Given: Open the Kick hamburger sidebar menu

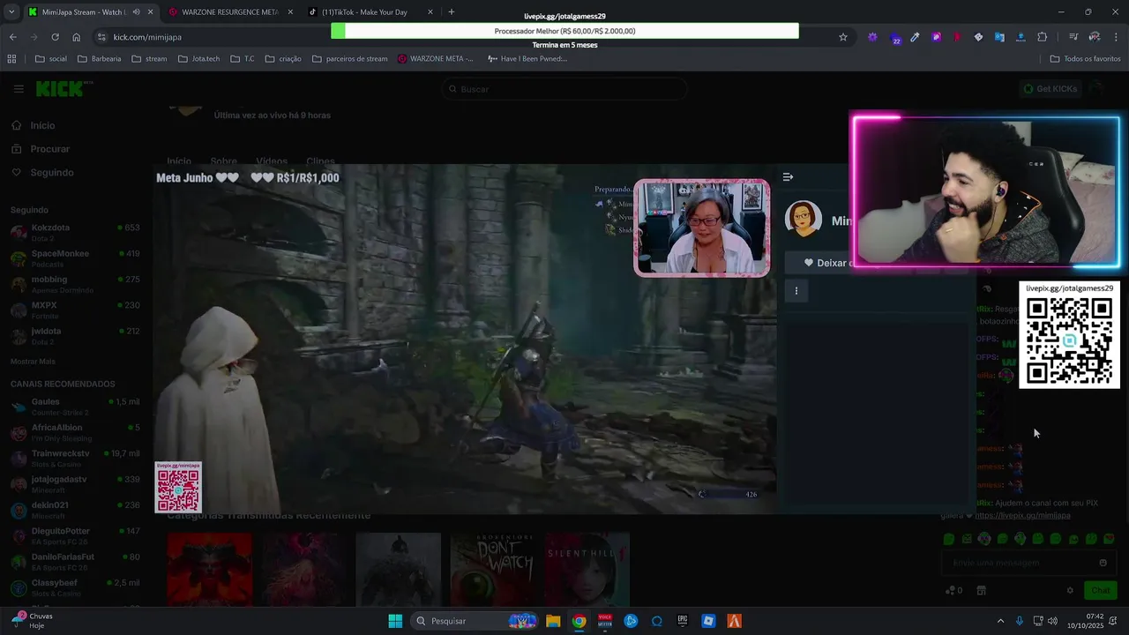Looking at the screenshot, I should tap(18, 89).
